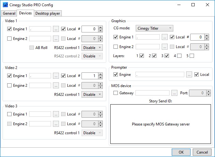This screenshot has height=157, width=215.
Task: Browse for Graphics Engine 1 host
Action: pyautogui.click(x=165, y=37)
